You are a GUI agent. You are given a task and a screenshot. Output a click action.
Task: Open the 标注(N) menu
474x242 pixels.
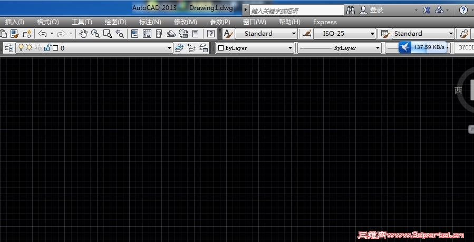tap(150, 22)
